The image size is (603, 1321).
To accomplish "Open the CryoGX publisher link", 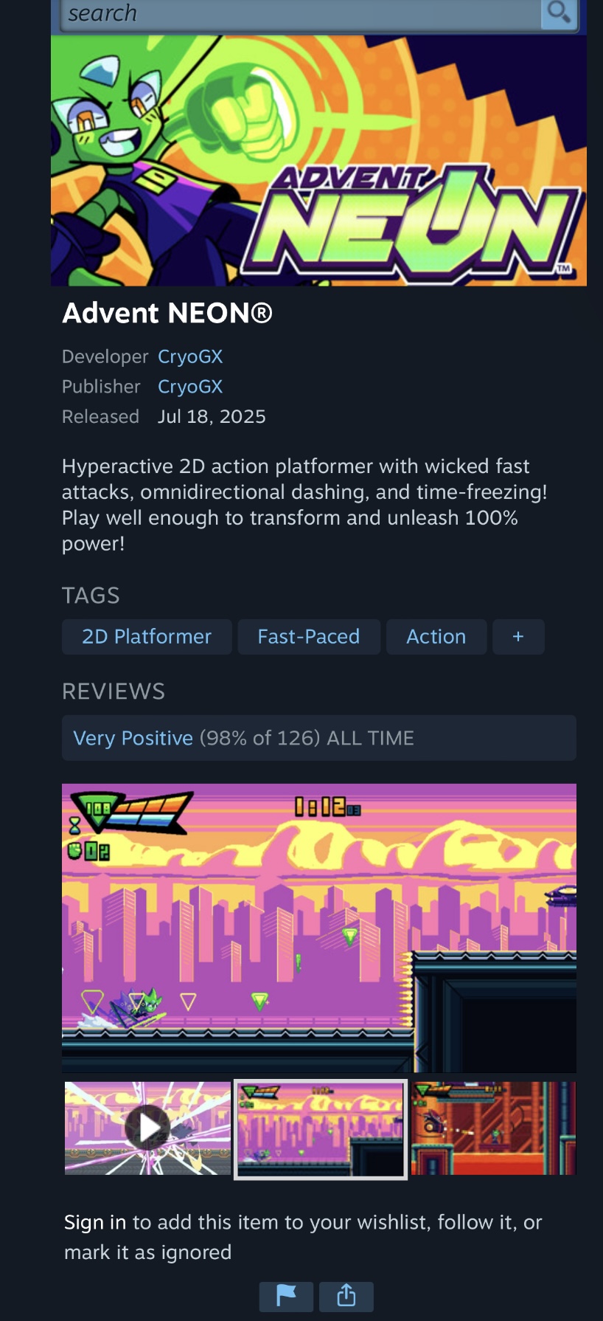I will point(190,387).
